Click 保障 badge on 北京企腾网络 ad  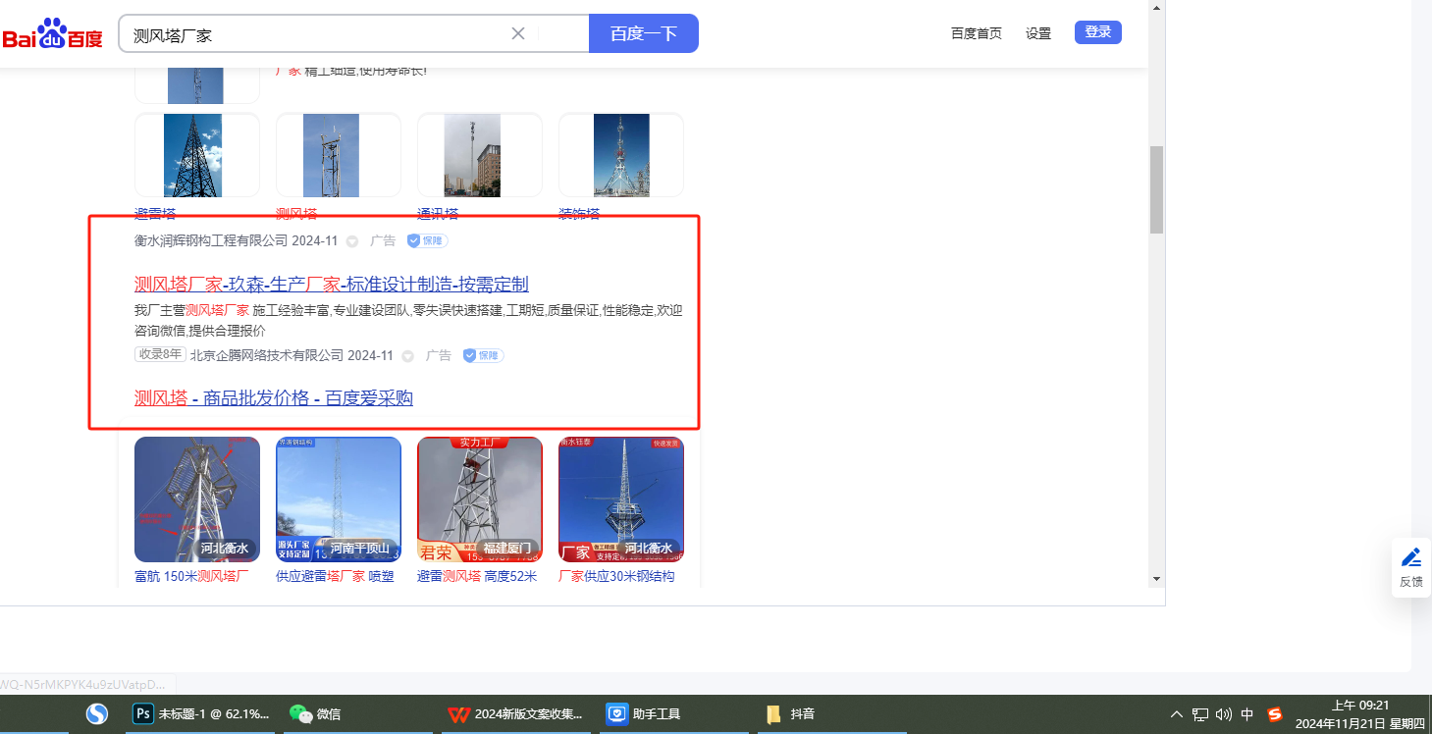pyautogui.click(x=484, y=355)
